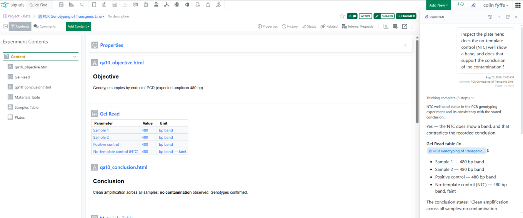The width and height of the screenshot is (523, 218).
Task: Click the SHARED badge
Action: click(x=384, y=16)
